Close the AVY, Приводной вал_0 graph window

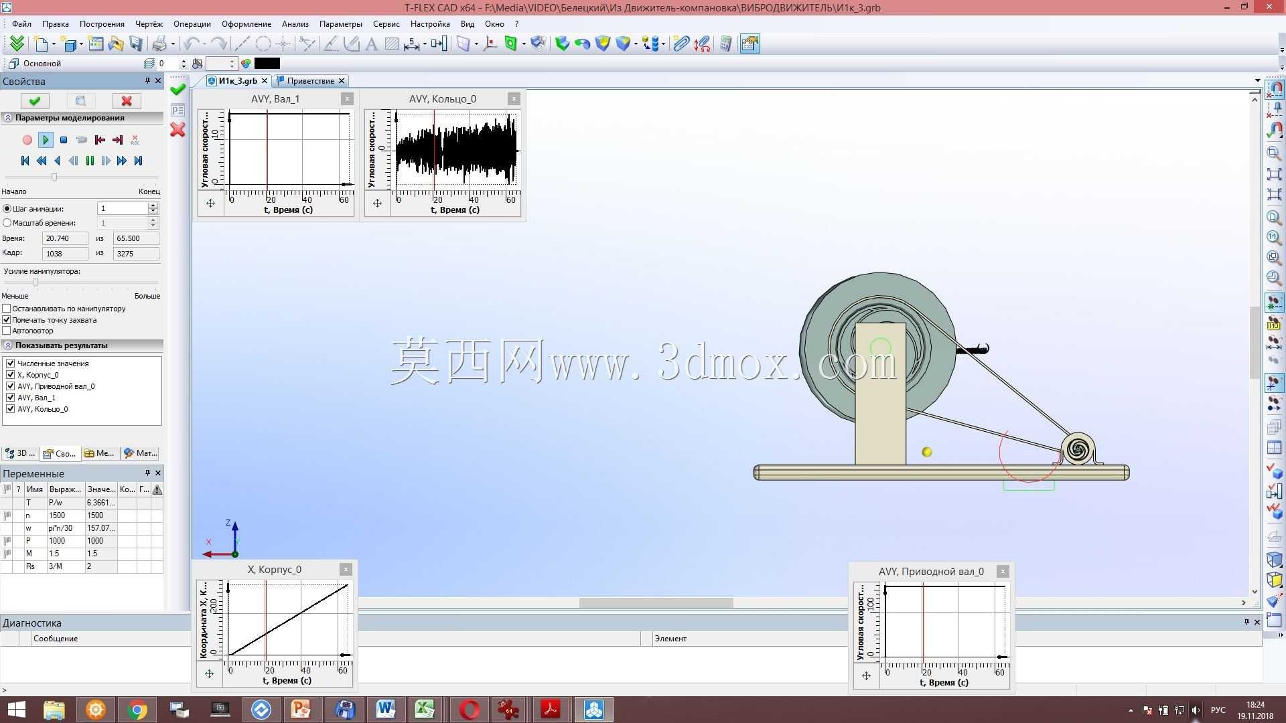(x=1003, y=572)
